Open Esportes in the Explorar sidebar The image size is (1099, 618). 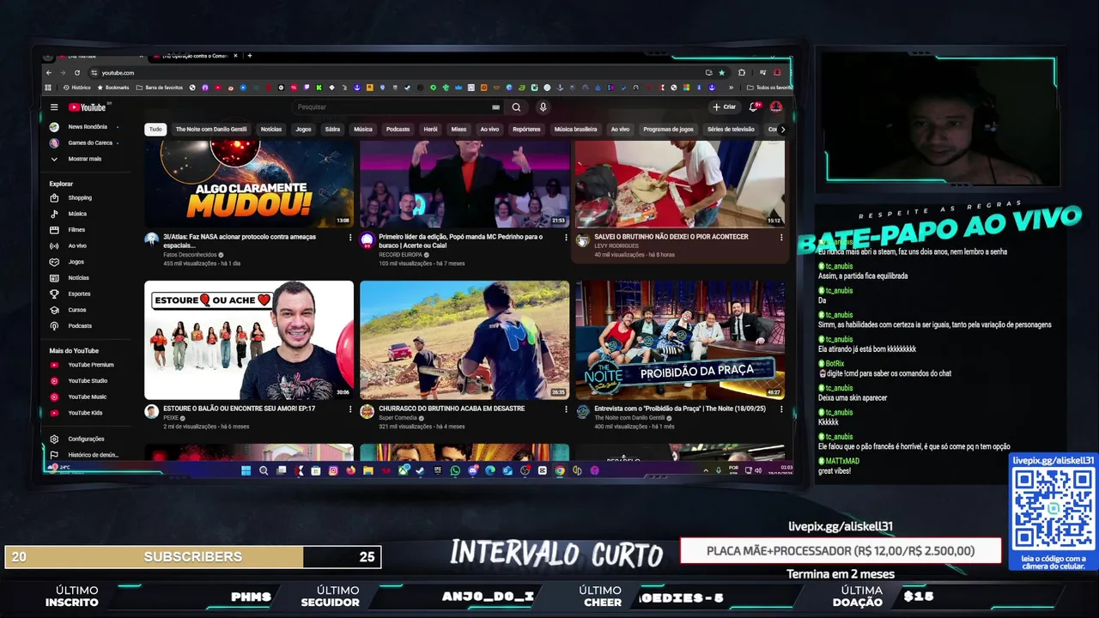tap(79, 294)
